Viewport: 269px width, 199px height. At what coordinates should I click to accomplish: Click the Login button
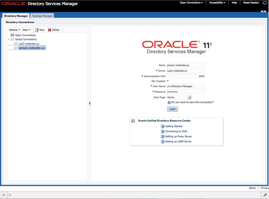pyautogui.click(x=172, y=109)
